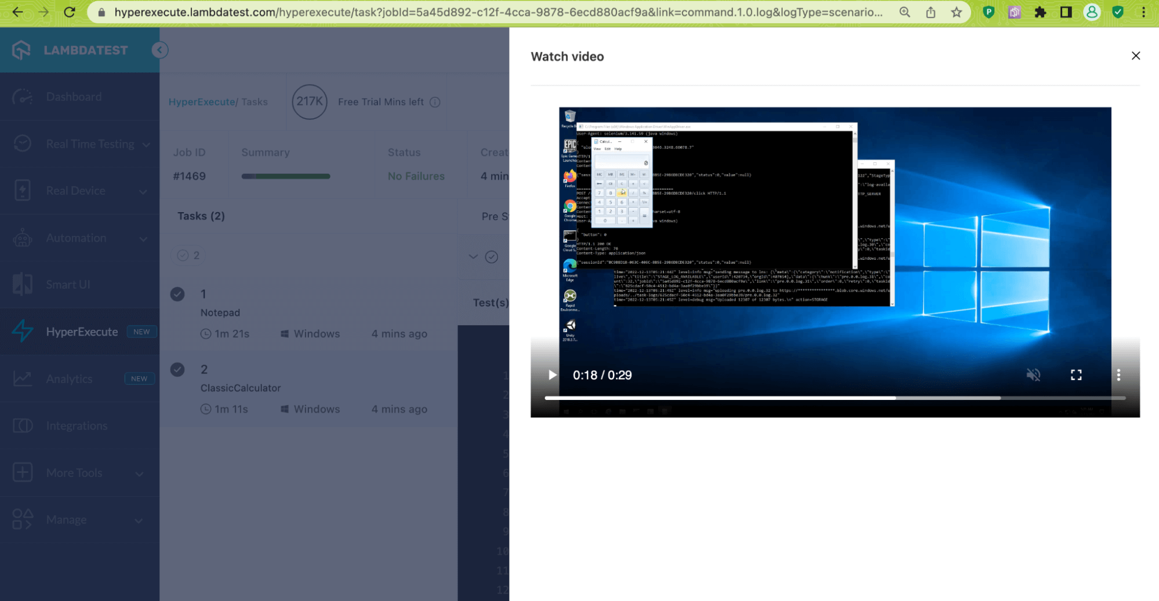The height and width of the screenshot is (601, 1159).
Task: Expand Manage chevron
Action: tap(139, 520)
